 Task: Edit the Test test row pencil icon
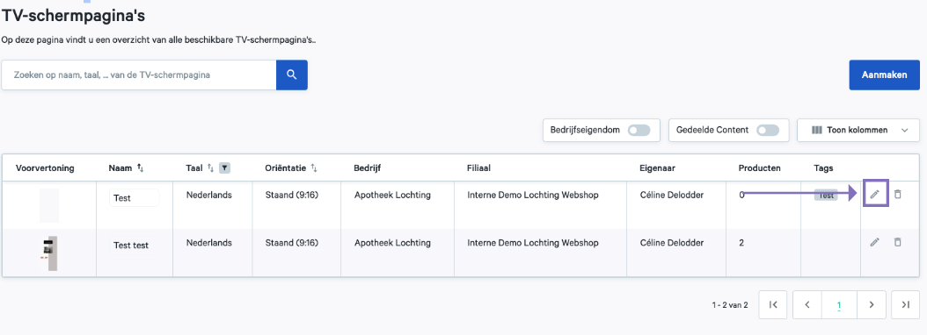875,242
